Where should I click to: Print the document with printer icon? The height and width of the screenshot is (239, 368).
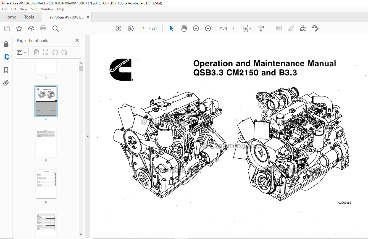coord(43,28)
